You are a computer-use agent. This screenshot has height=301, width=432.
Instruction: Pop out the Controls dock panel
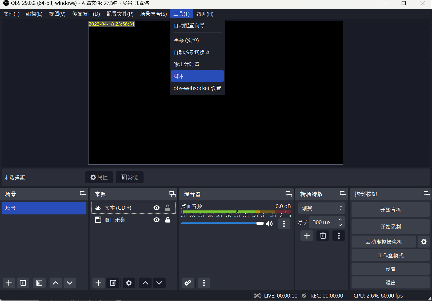tap(427, 194)
